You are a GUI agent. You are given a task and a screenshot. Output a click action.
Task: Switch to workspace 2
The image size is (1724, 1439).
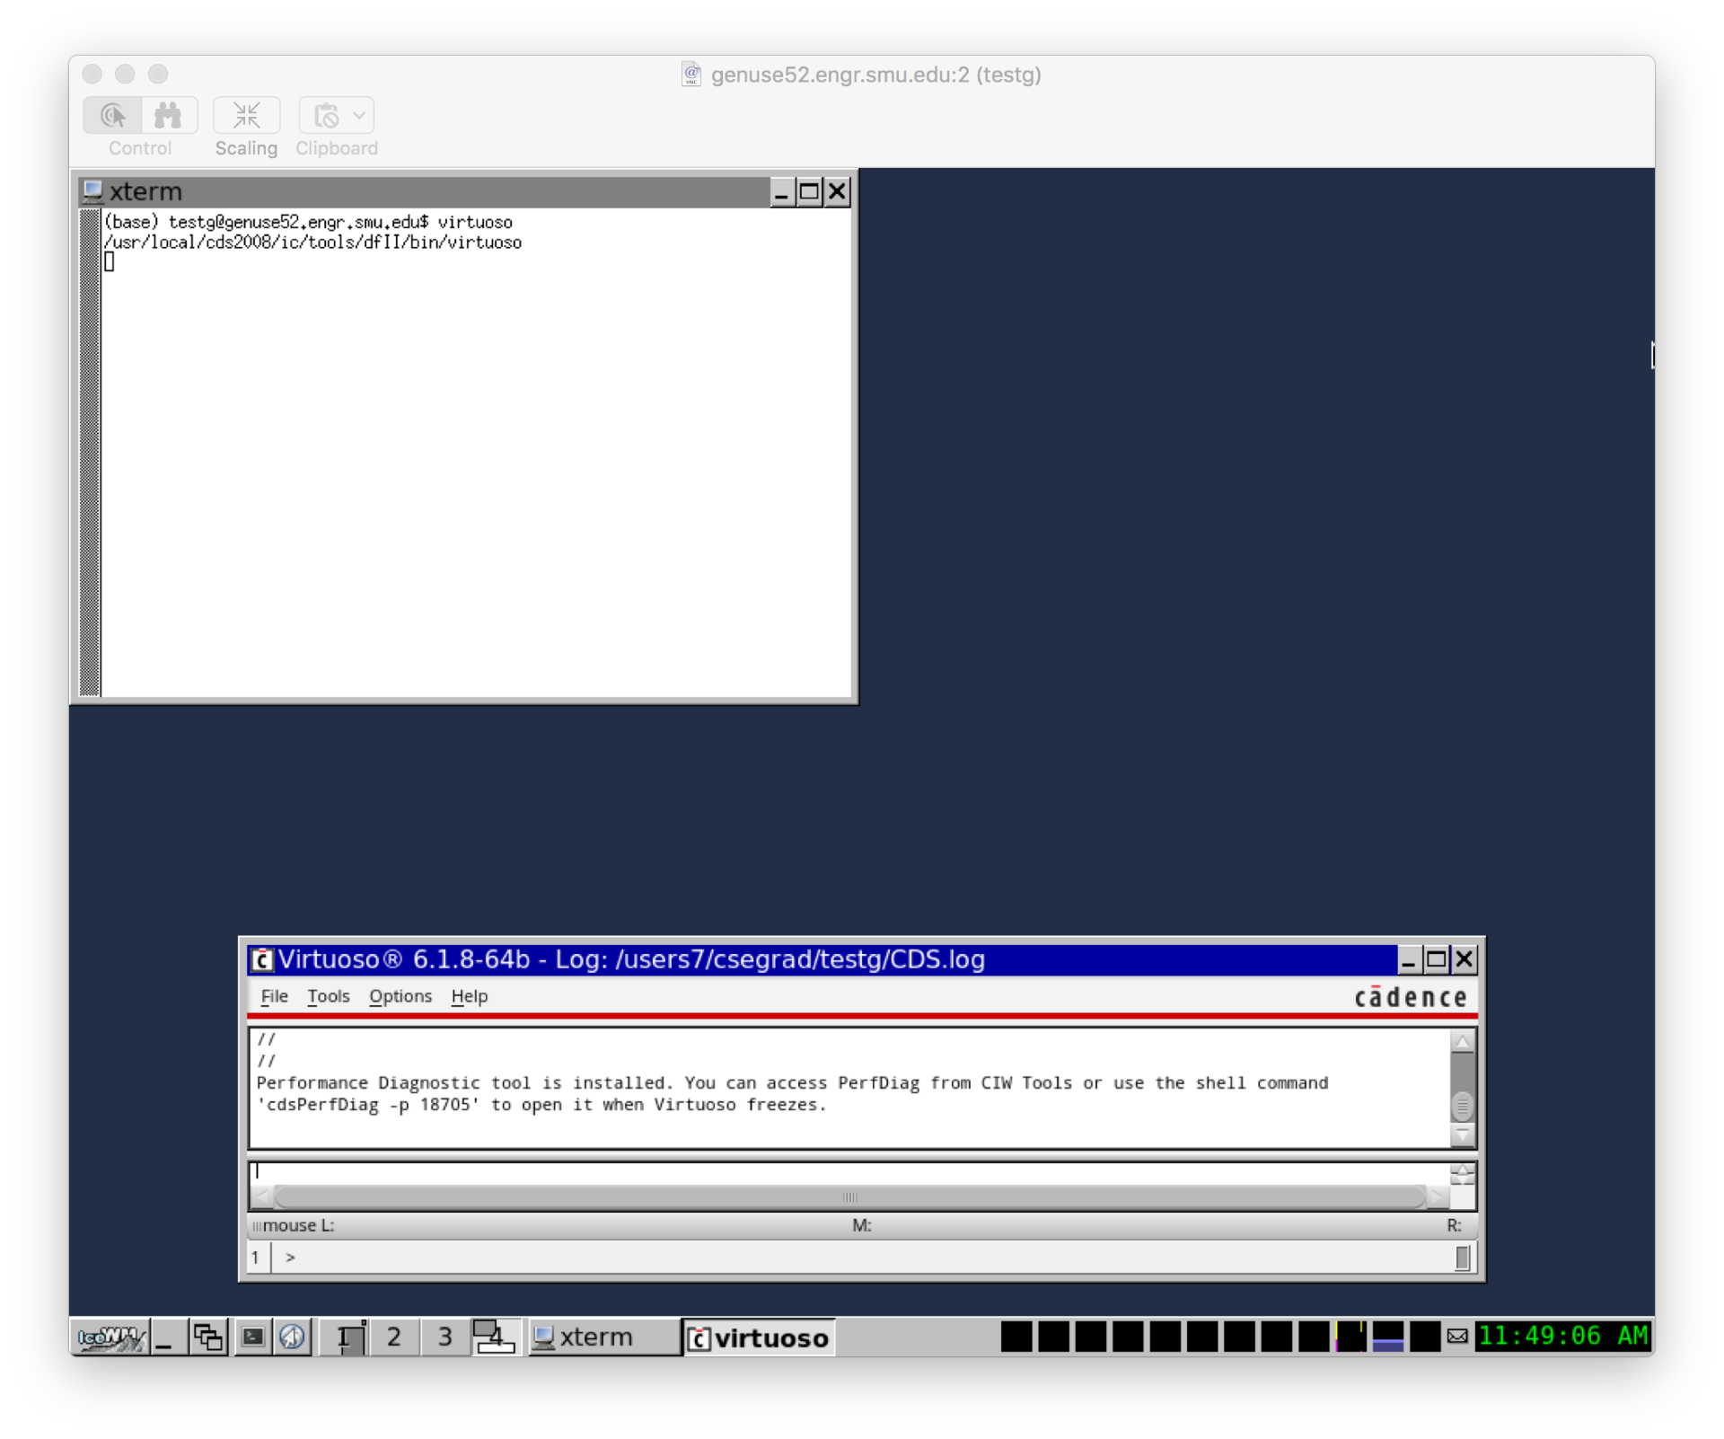tap(393, 1337)
